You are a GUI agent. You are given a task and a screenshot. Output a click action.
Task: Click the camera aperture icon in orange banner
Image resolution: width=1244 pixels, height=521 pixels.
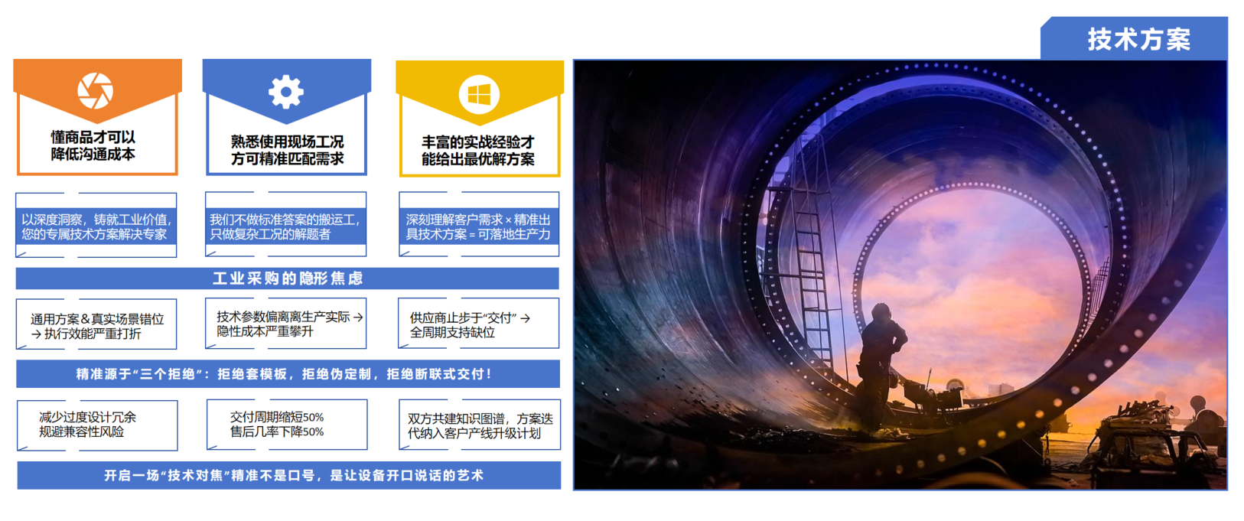click(x=96, y=90)
